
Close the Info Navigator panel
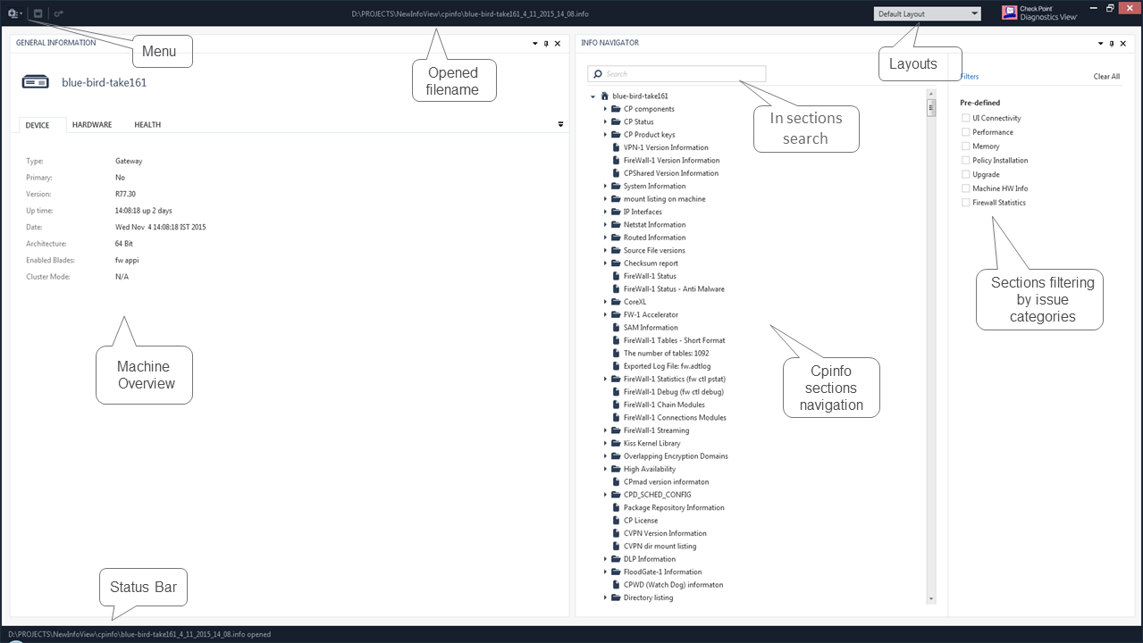pyautogui.click(x=1123, y=43)
